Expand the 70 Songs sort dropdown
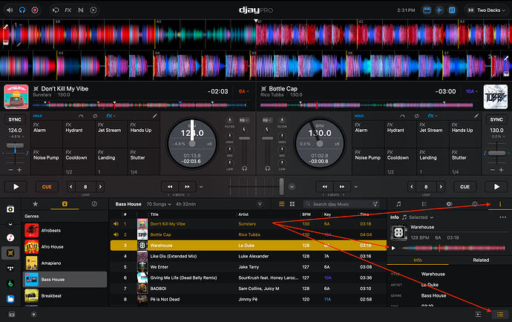The image size is (512, 322). 159,204
